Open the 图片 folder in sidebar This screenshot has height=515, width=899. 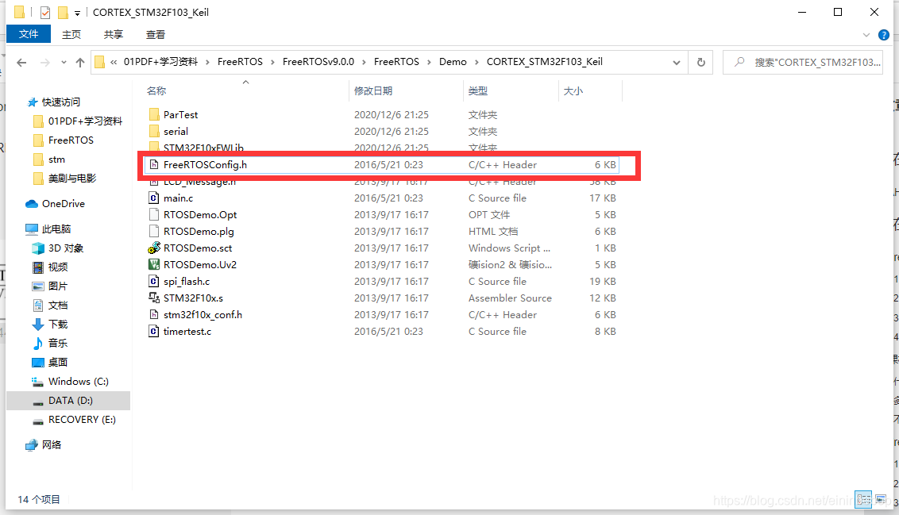pos(57,286)
